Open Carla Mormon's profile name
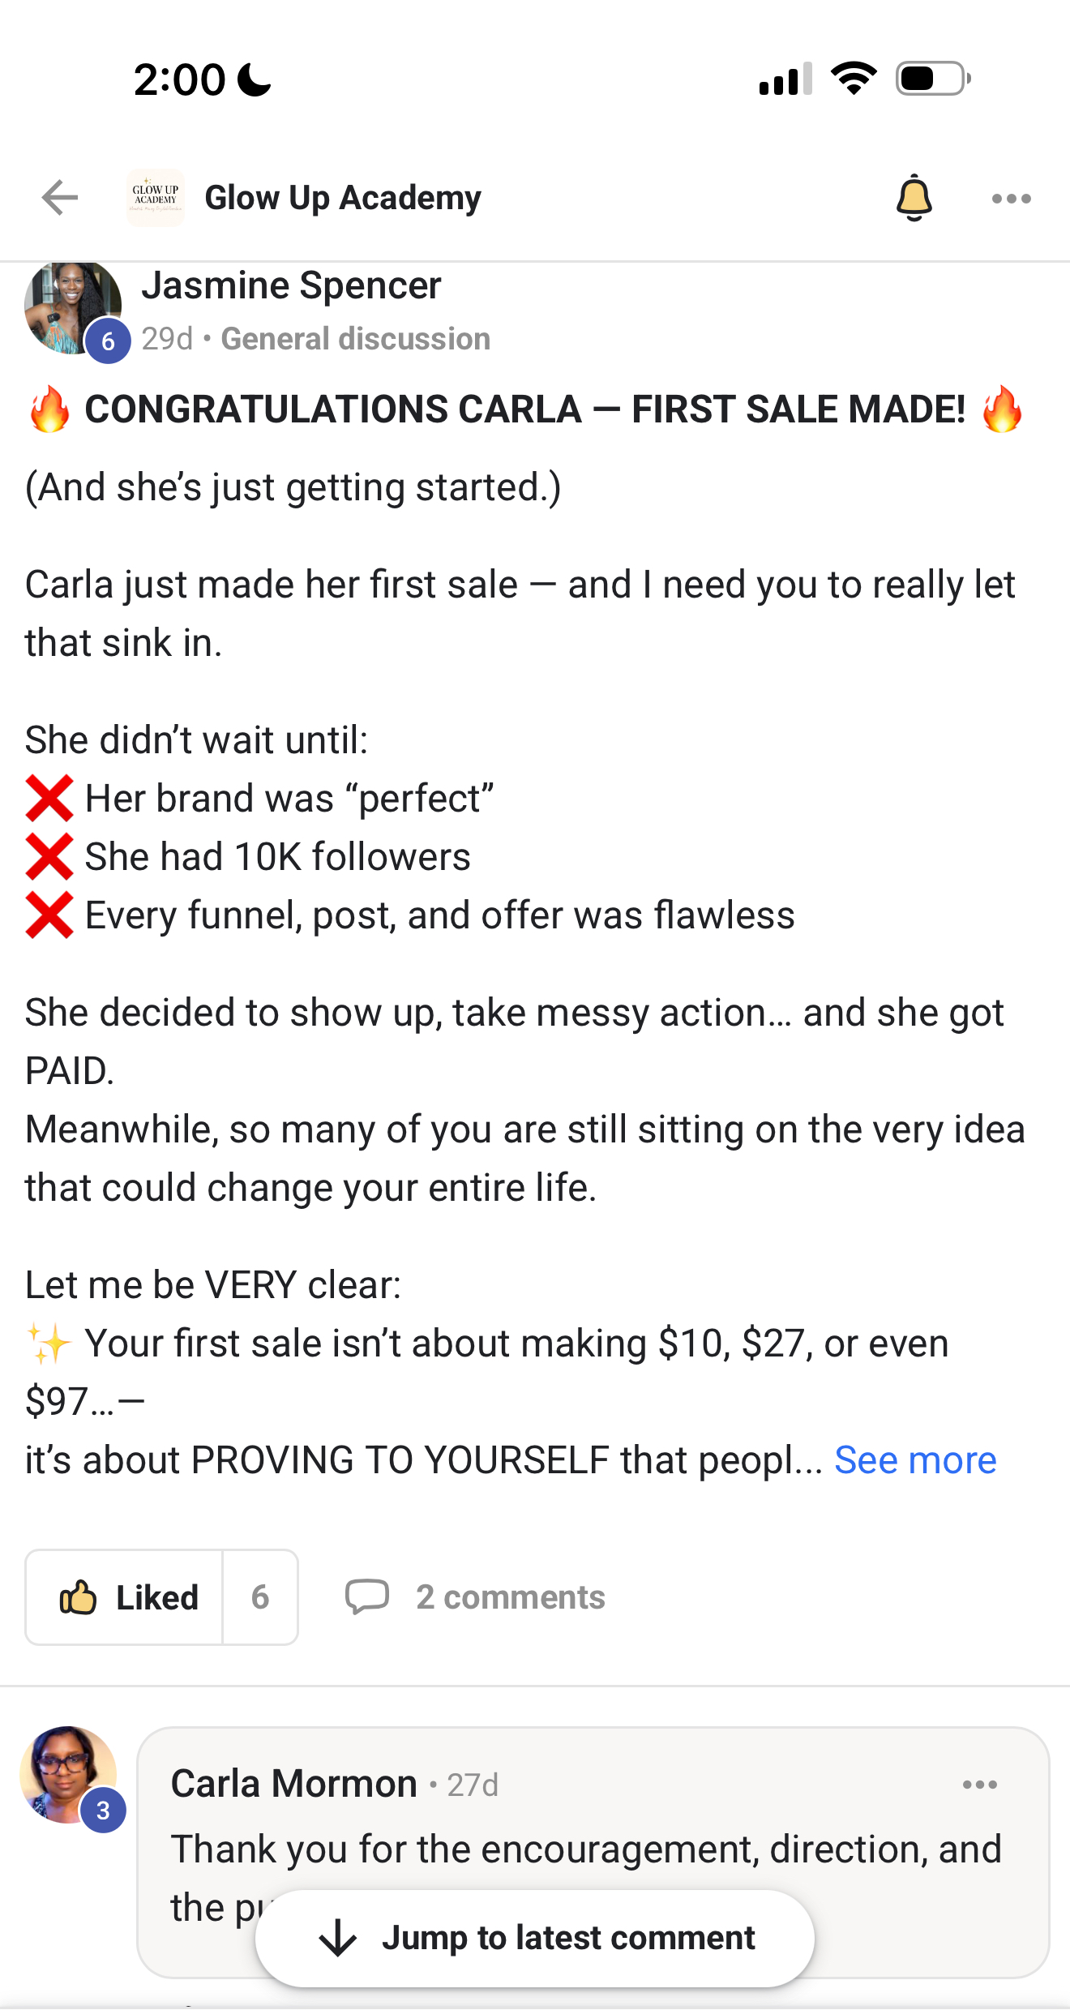This screenshot has height=2010, width=1070. point(293,1784)
